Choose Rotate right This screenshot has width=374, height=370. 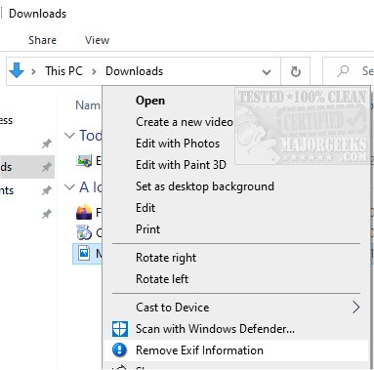tap(166, 258)
